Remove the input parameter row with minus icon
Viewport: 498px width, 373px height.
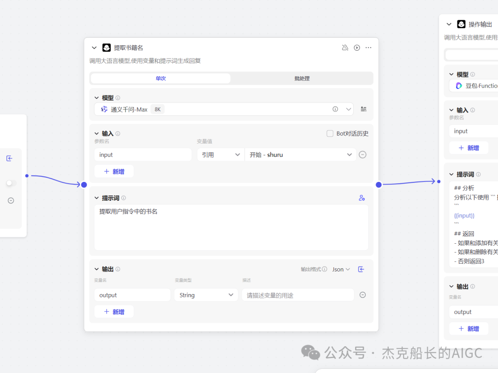tap(362, 155)
